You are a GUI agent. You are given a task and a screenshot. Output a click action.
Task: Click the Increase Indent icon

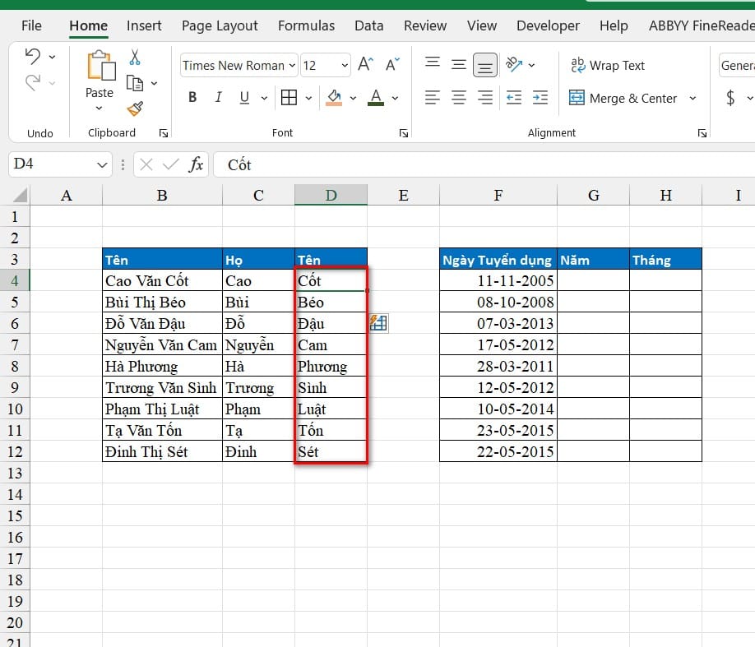[540, 98]
